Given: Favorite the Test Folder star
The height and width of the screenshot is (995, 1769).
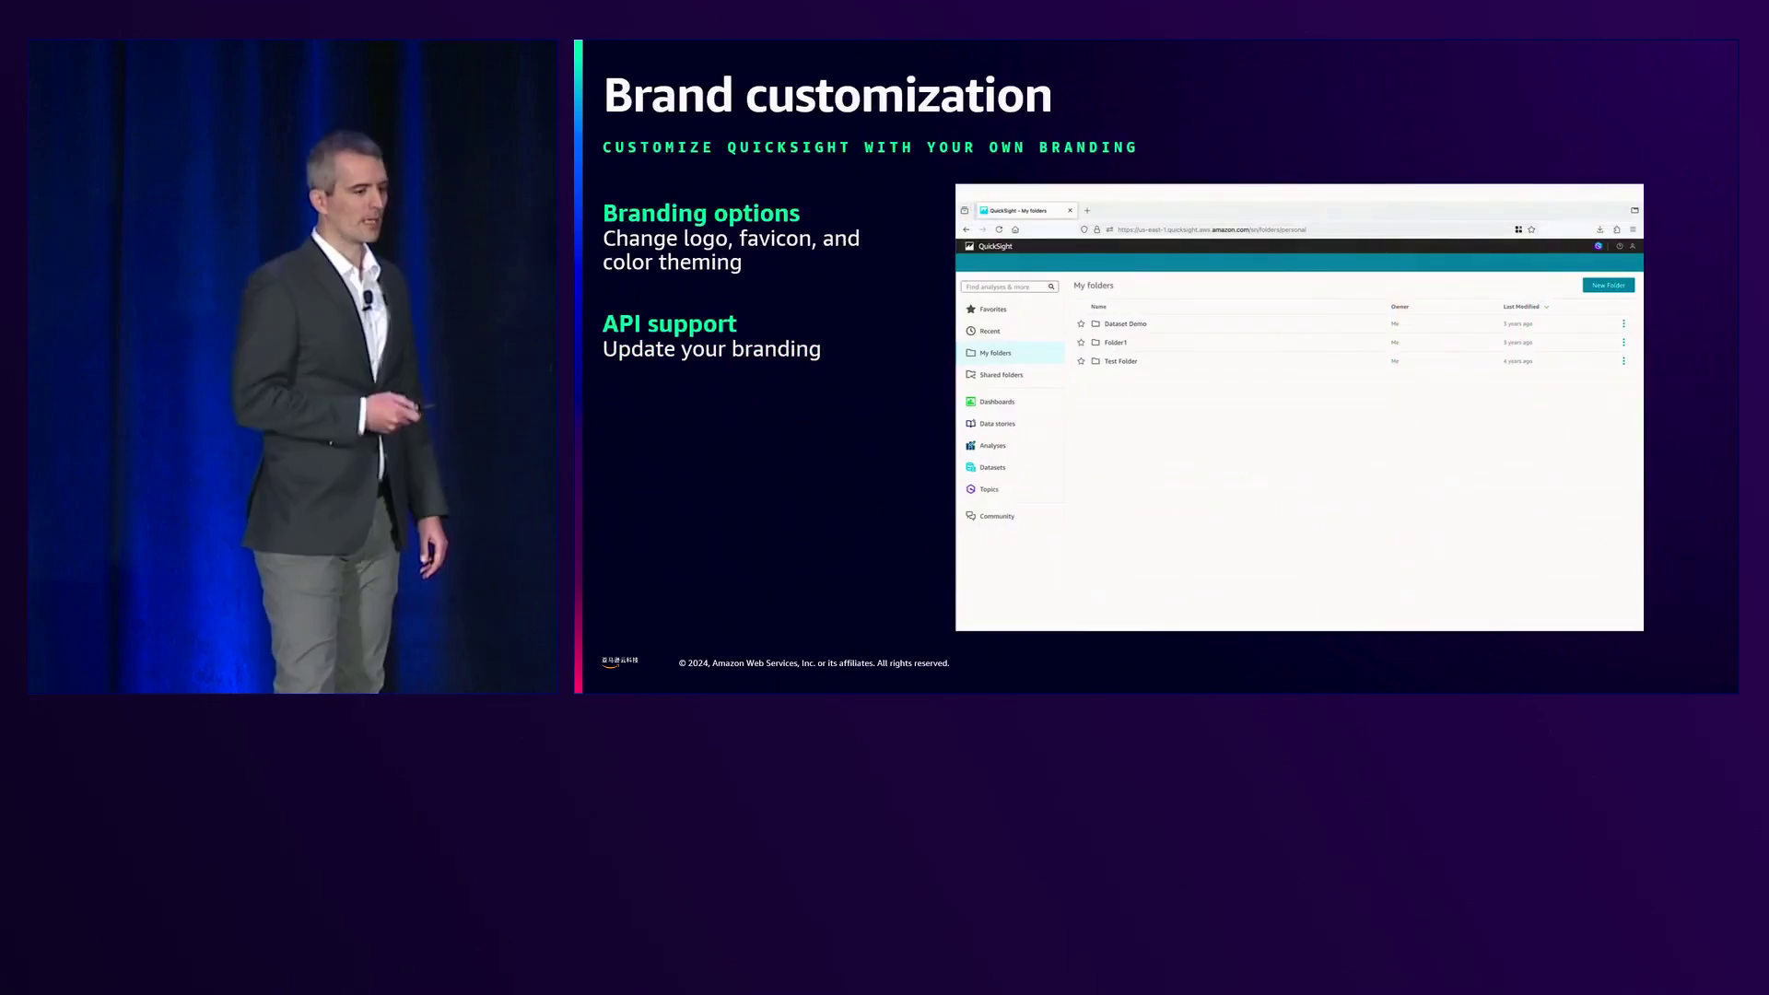Looking at the screenshot, I should coord(1081,361).
